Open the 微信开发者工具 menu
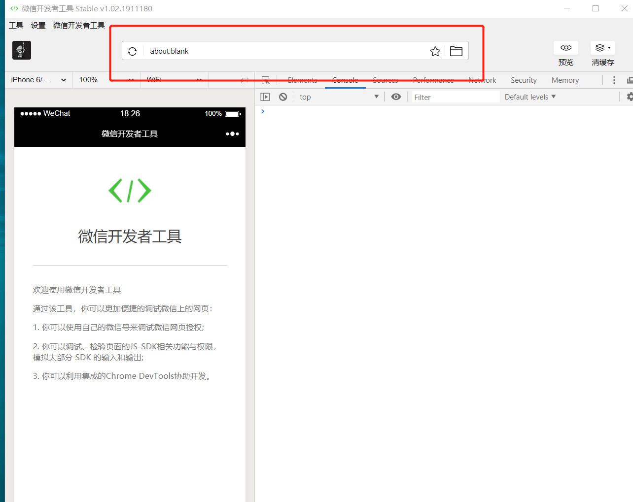The width and height of the screenshot is (633, 502). point(79,26)
